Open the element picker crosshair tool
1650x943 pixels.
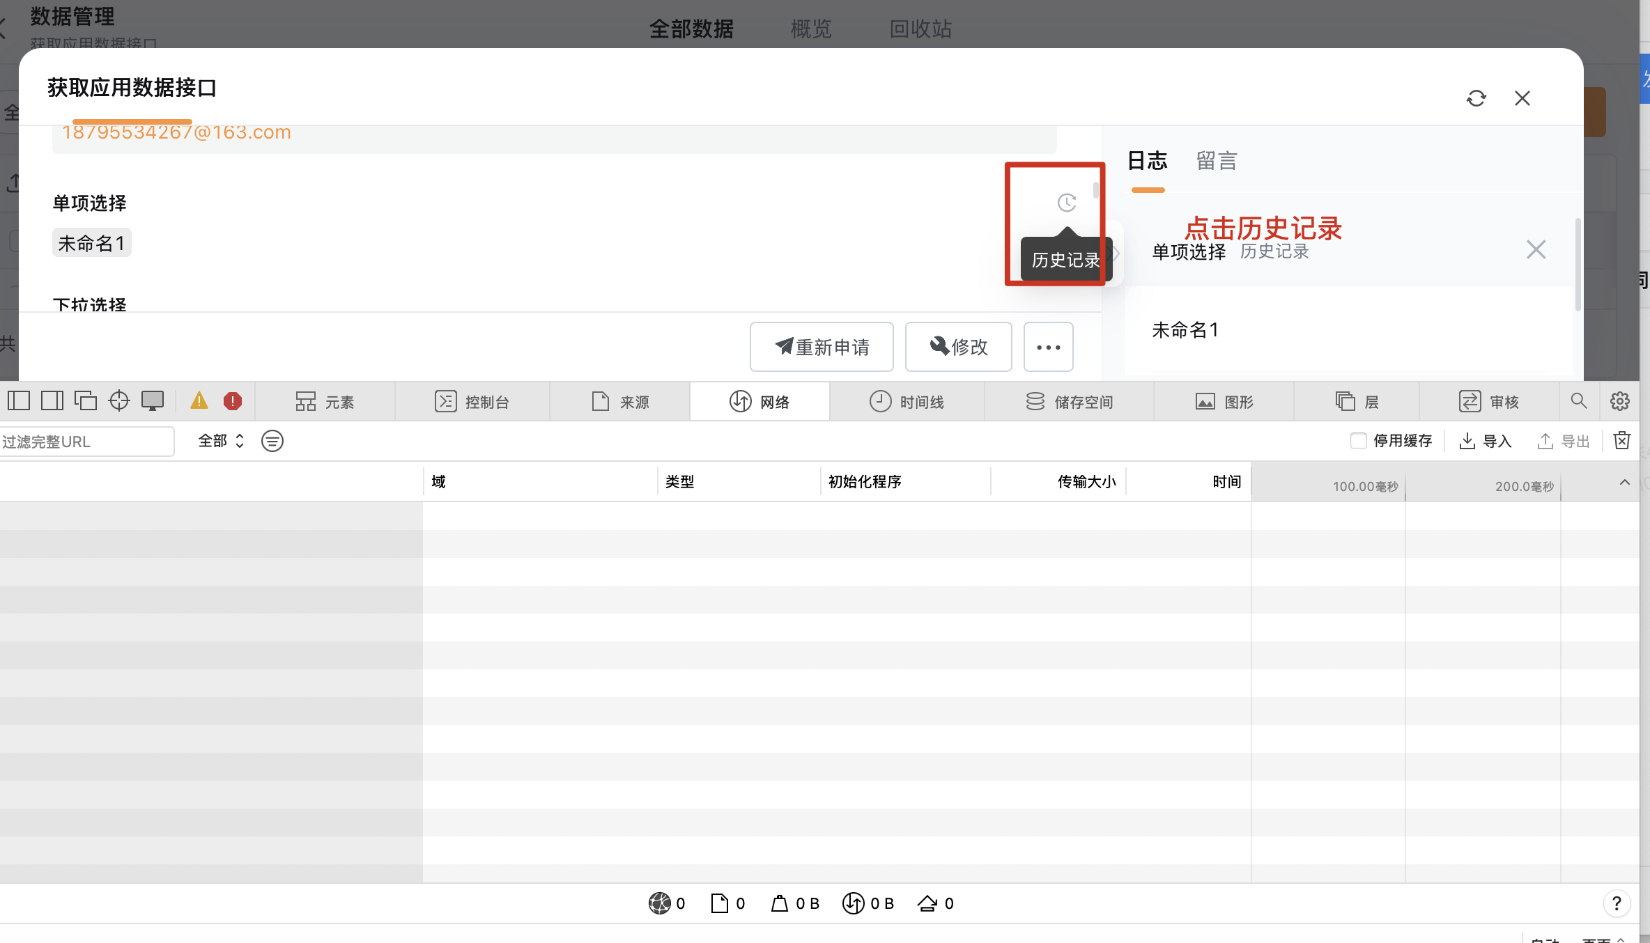point(119,400)
